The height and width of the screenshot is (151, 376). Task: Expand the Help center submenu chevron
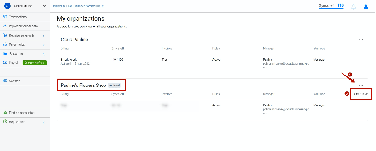[44, 123]
